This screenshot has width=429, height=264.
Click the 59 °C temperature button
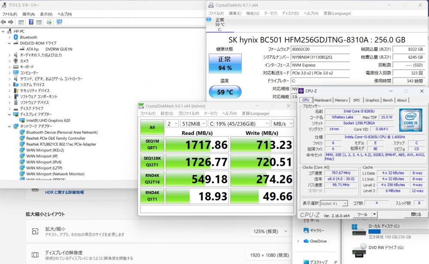coord(225,92)
